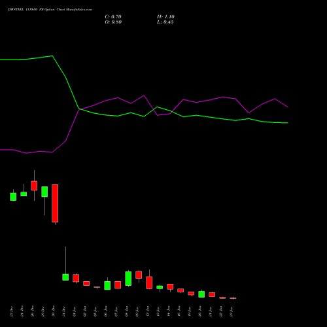
Task: Click the '31 Dec' date axis label
Action: click(64, 311)
